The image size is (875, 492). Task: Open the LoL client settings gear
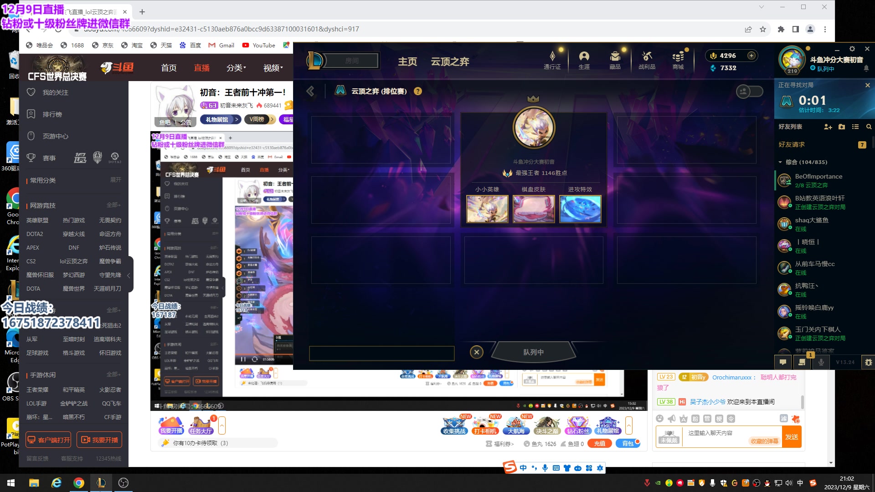852,49
